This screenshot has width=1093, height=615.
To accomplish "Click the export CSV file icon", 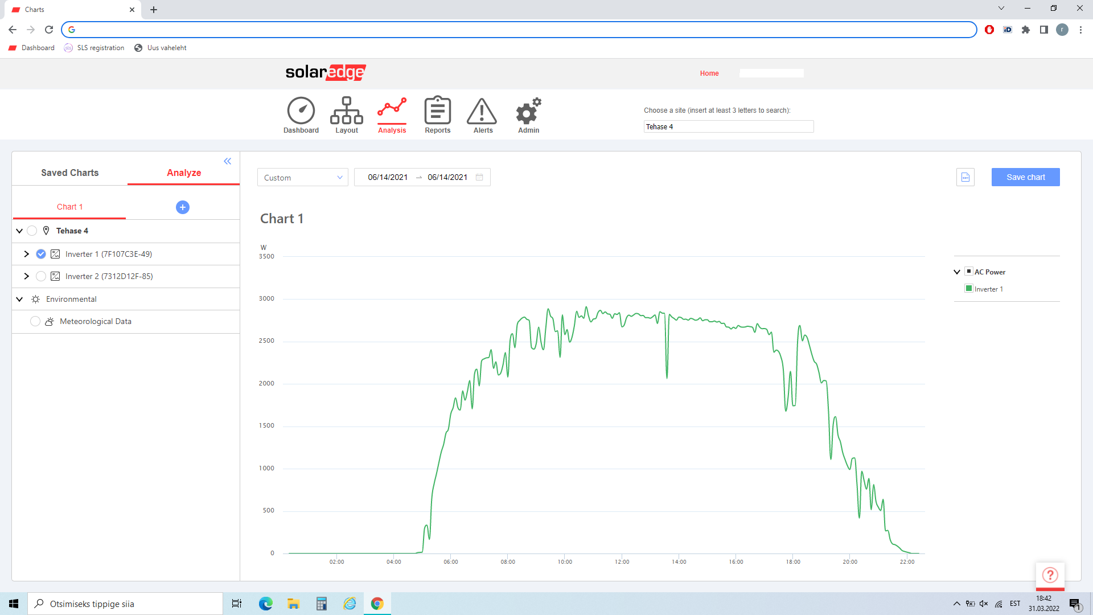I will click(965, 177).
